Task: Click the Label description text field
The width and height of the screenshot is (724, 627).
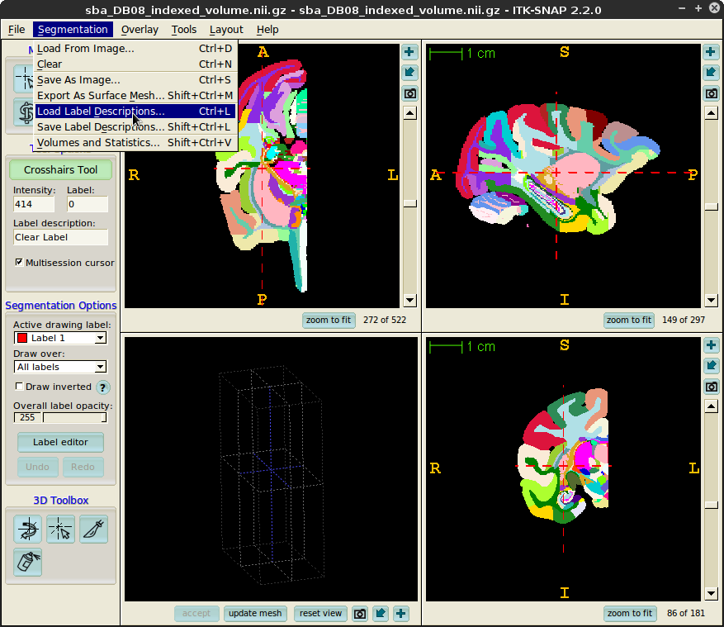Action: click(60, 237)
